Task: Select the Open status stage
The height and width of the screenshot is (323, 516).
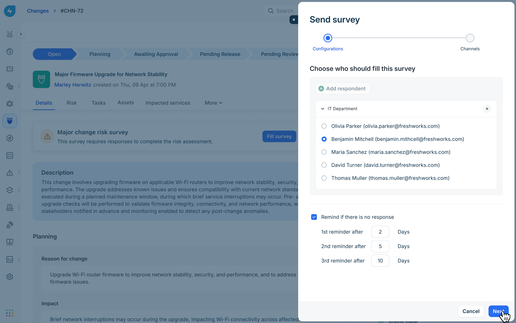Action: 54,54
